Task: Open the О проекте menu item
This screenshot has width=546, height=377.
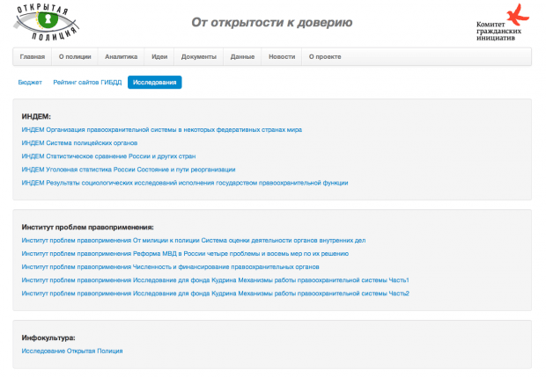Action: pos(325,56)
